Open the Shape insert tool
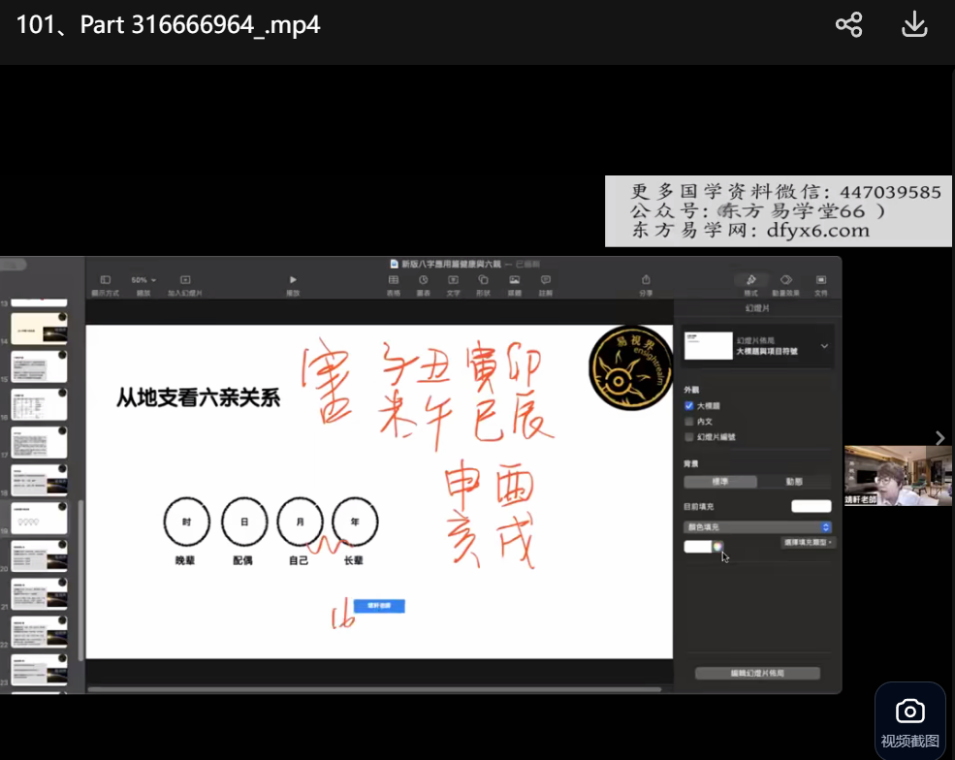 coord(483,280)
